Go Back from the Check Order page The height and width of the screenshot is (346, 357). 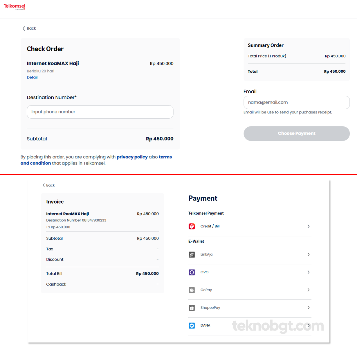(x=29, y=28)
